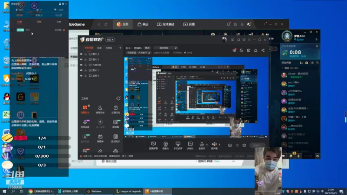
Task: Toggle the preview eye icon in bottom bar
Action: [237, 145]
